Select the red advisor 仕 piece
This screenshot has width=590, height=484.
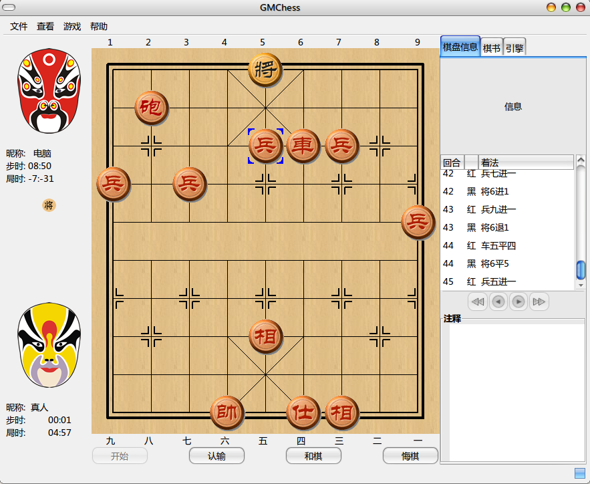303,412
